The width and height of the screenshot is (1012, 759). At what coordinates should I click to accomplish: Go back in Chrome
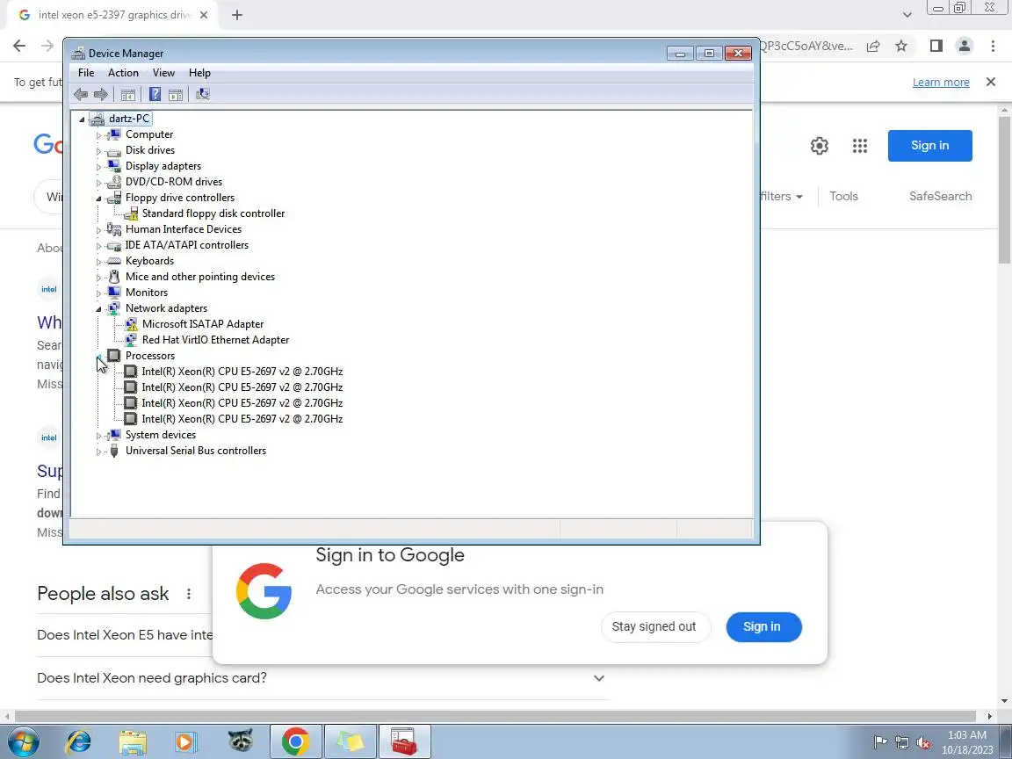click(x=19, y=45)
